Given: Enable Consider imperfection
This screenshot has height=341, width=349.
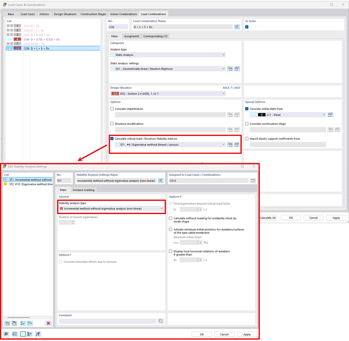Looking at the screenshot, I should (112, 109).
